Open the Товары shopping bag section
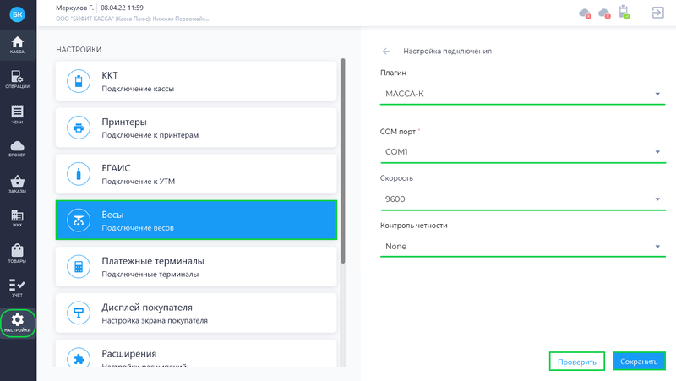 [x=17, y=253]
